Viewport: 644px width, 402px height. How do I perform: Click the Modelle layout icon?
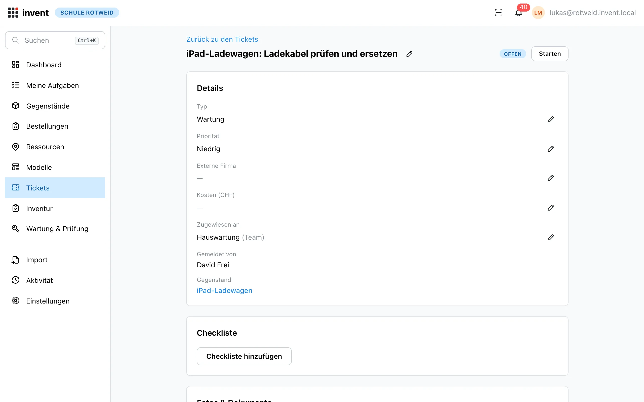[16, 167]
